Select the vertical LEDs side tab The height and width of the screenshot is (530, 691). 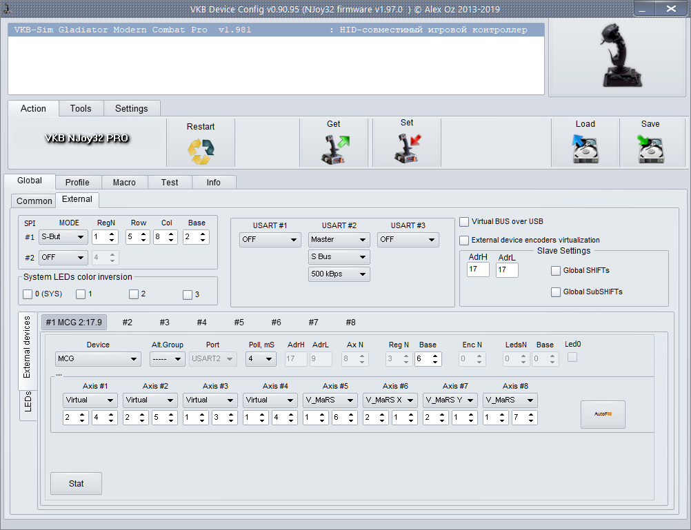click(28, 402)
